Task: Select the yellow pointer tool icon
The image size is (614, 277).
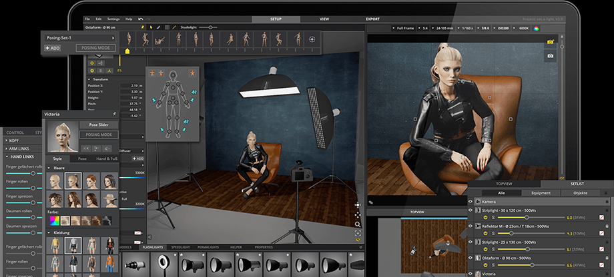Action: [151, 27]
